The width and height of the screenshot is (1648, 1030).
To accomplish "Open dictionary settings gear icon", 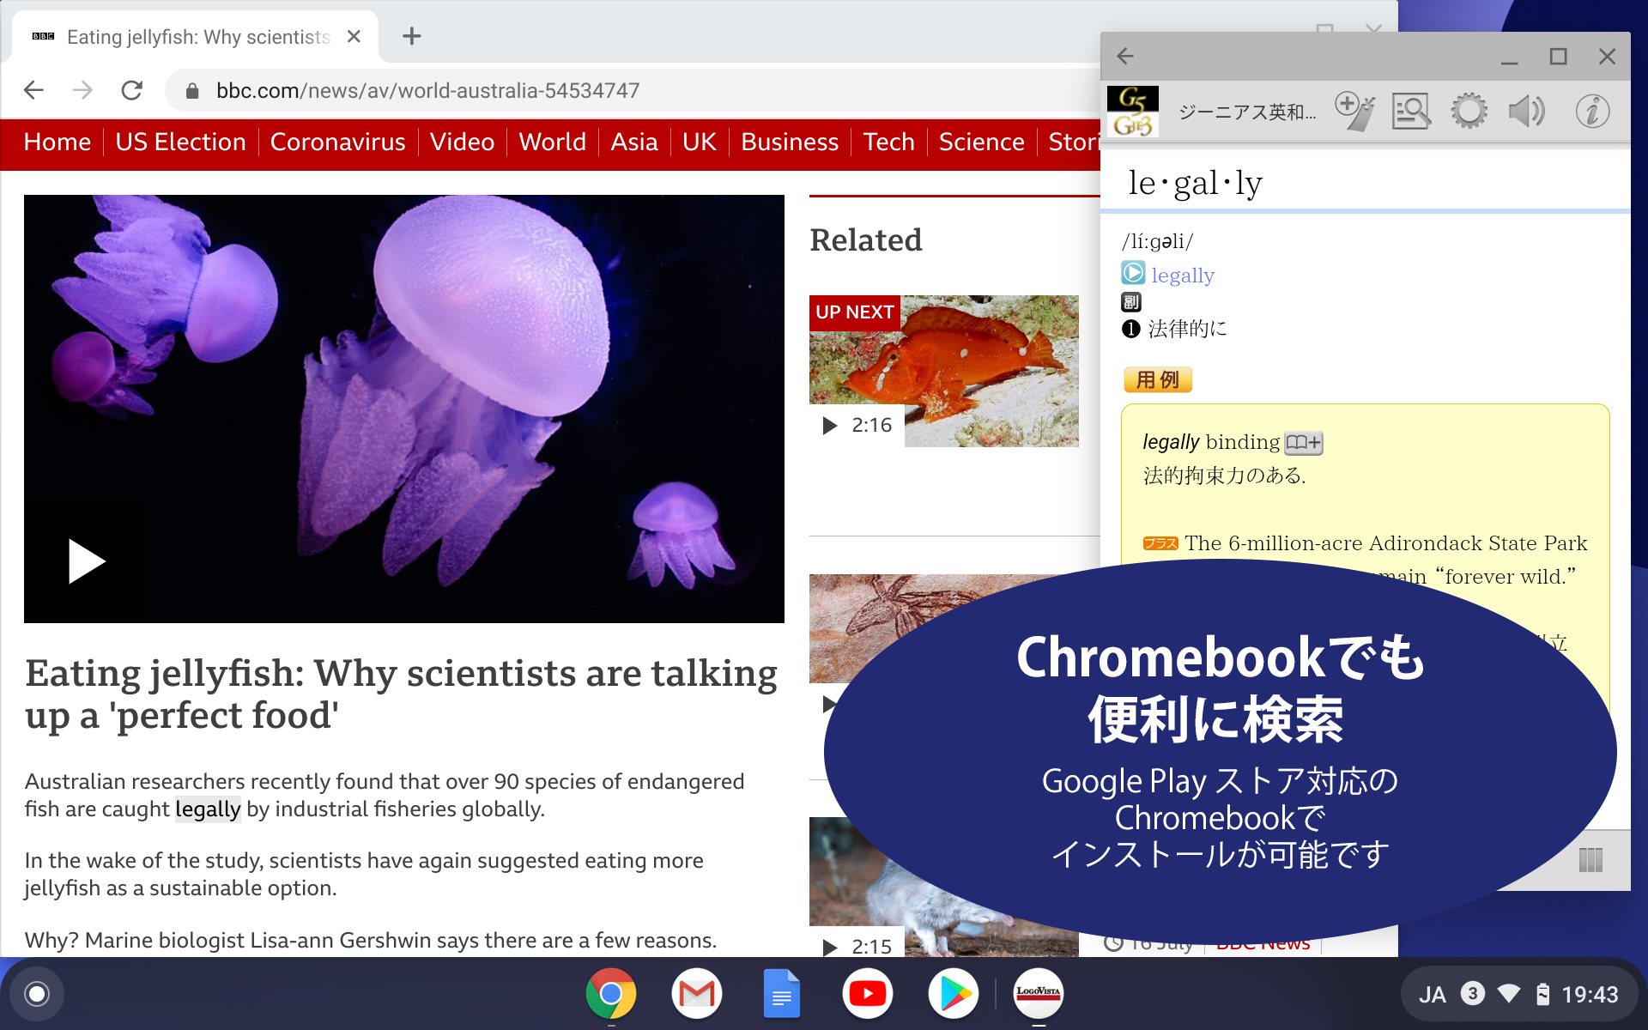I will click(1469, 112).
